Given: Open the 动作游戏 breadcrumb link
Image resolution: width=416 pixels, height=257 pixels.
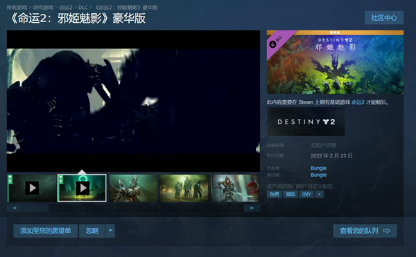Looking at the screenshot, I should [43, 8].
